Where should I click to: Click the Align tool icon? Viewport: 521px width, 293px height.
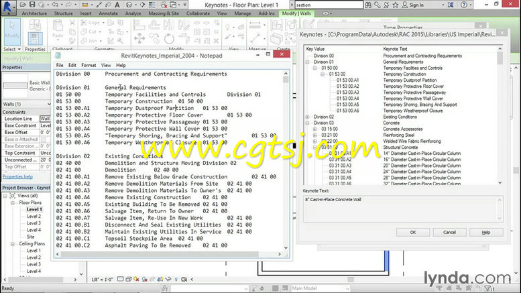tap(139, 25)
